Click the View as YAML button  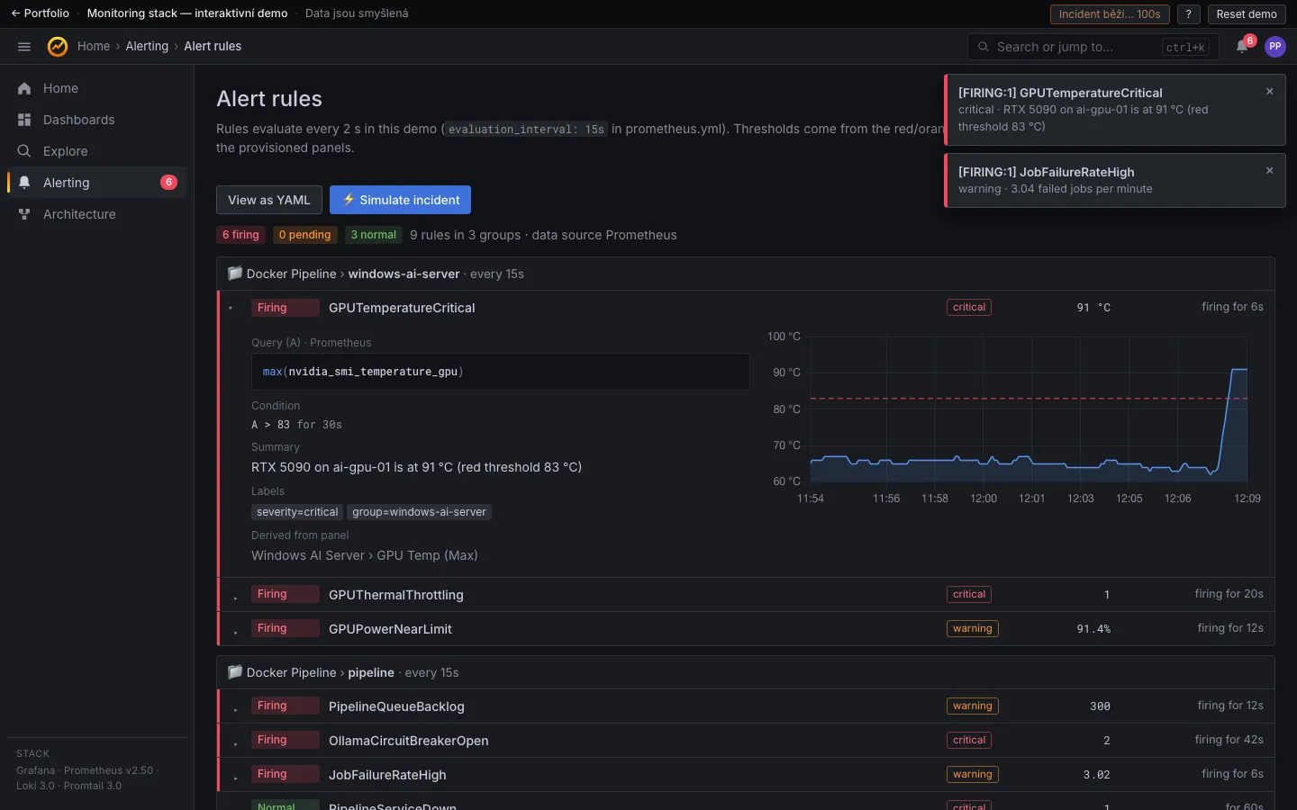point(268,200)
